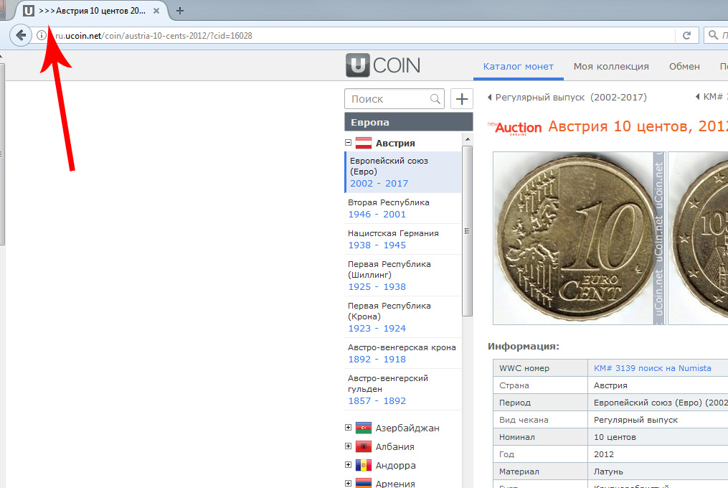Open the Каталог монет tab

point(518,66)
